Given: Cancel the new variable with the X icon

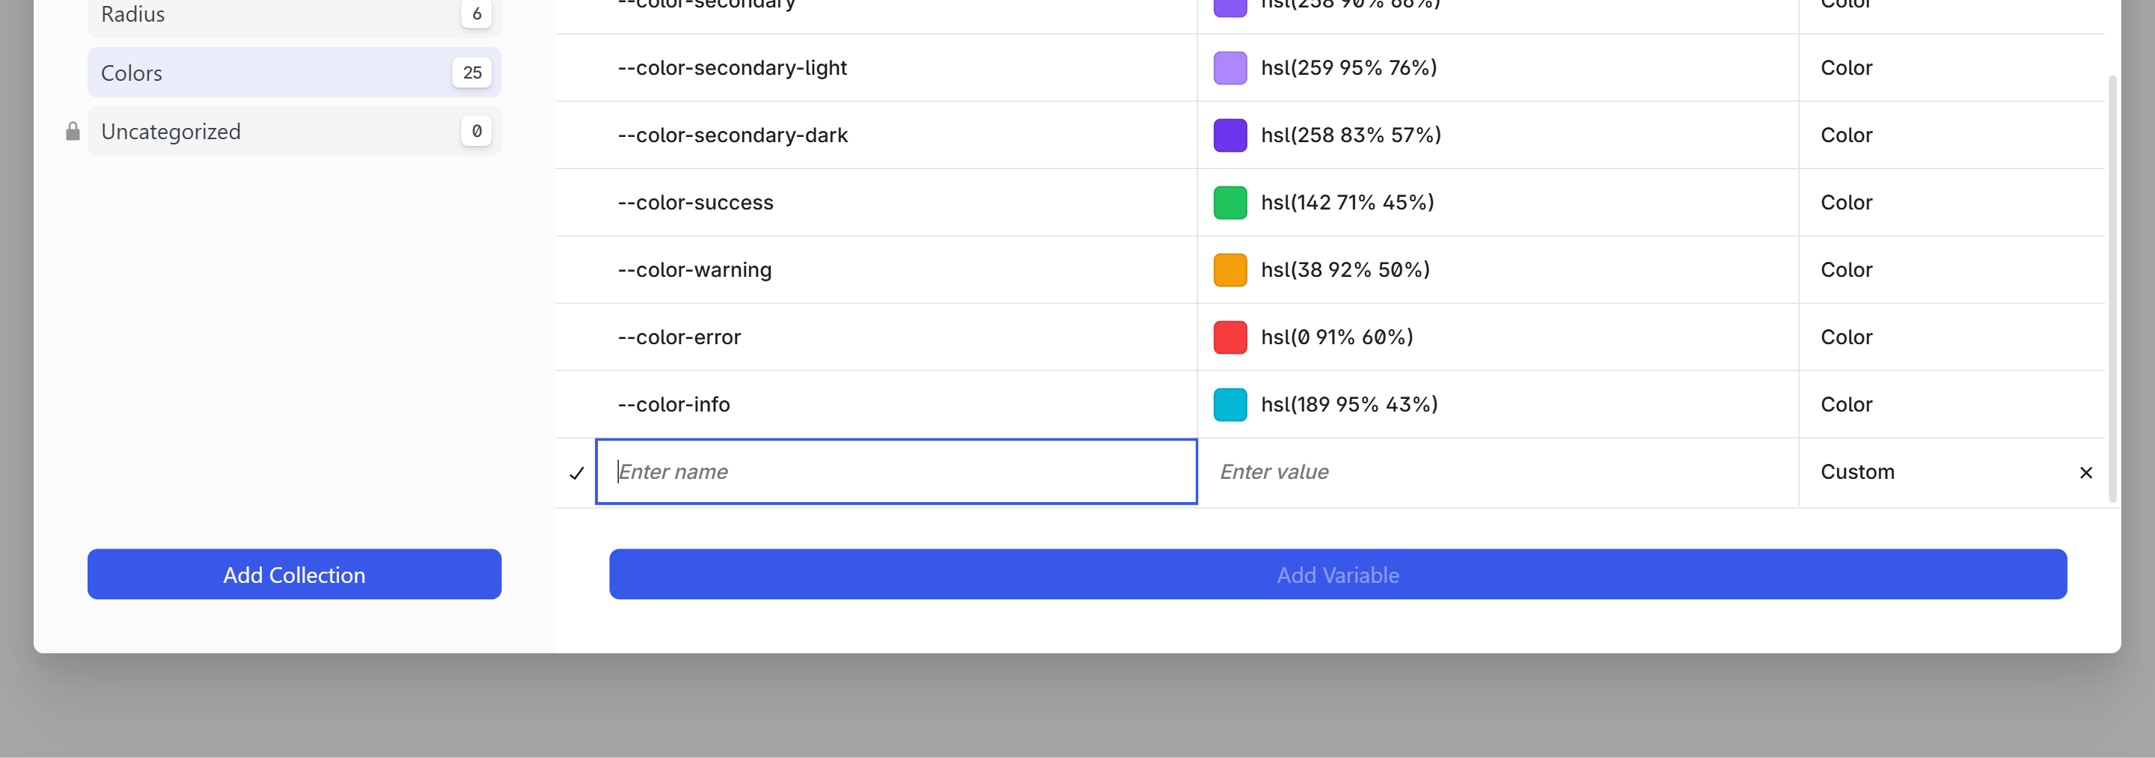Looking at the screenshot, I should pyautogui.click(x=2086, y=473).
